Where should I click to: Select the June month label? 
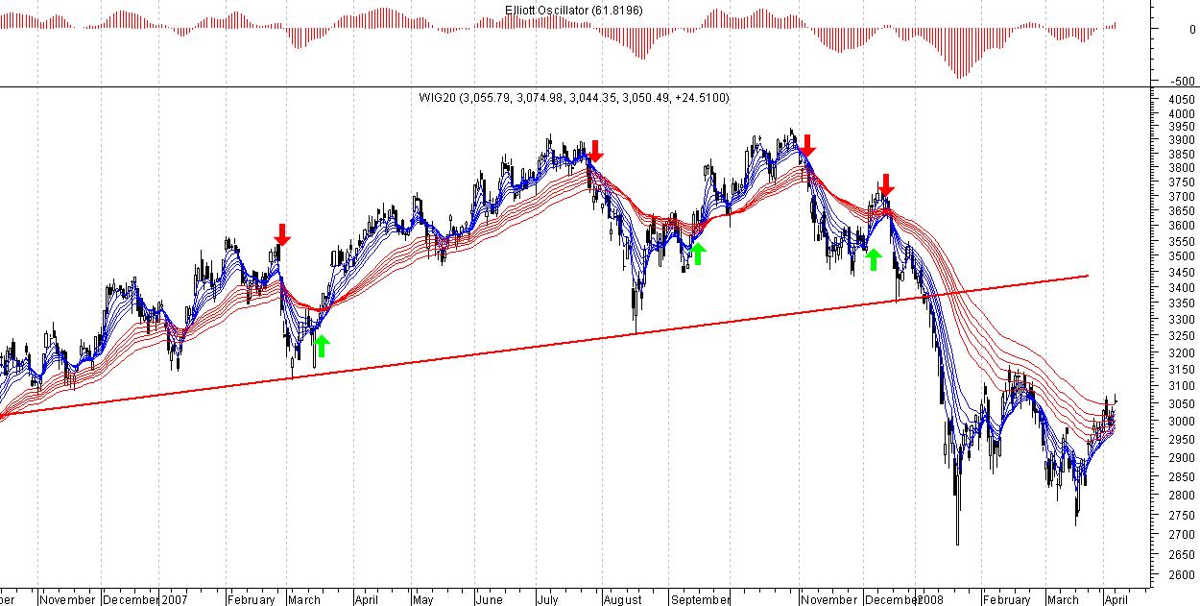click(490, 600)
